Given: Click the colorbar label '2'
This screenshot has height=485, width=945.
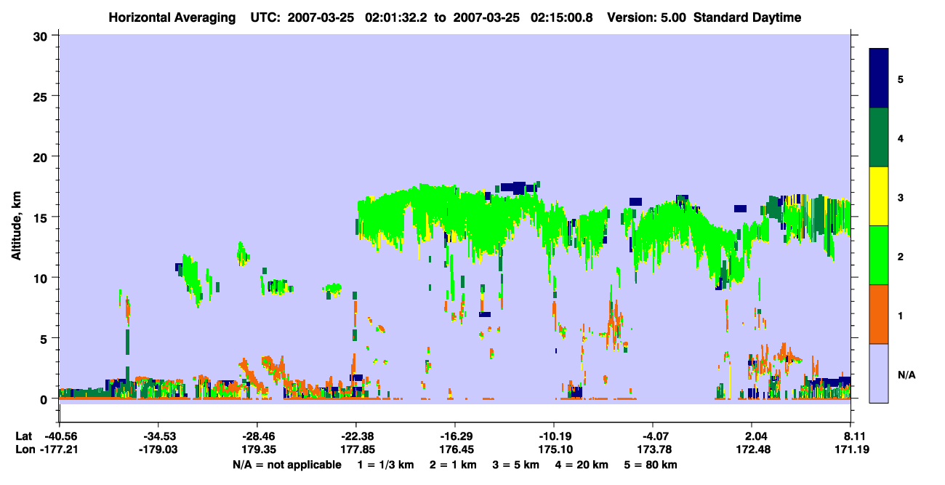Looking at the screenshot, I should [901, 257].
